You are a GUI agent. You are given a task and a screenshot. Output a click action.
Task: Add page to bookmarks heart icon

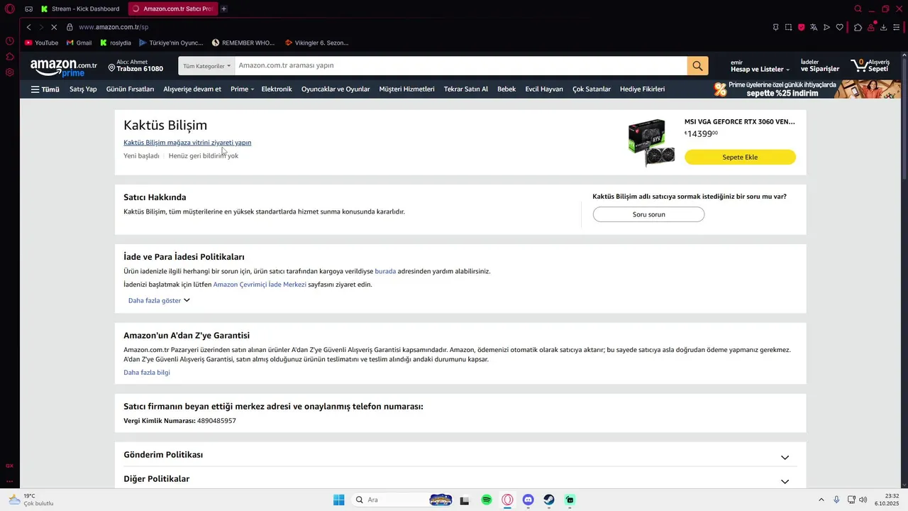[x=839, y=27]
